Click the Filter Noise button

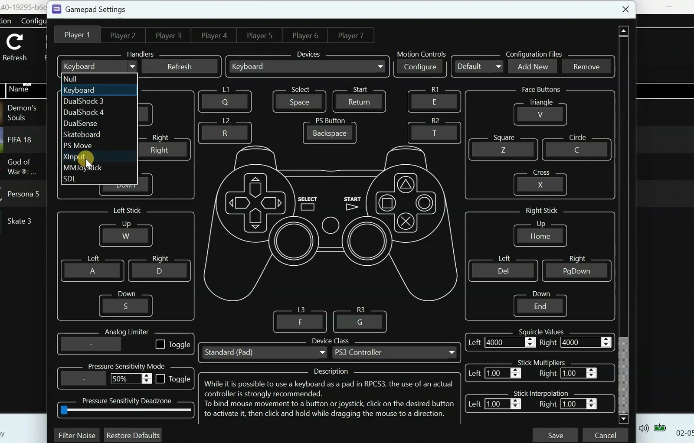(77, 435)
